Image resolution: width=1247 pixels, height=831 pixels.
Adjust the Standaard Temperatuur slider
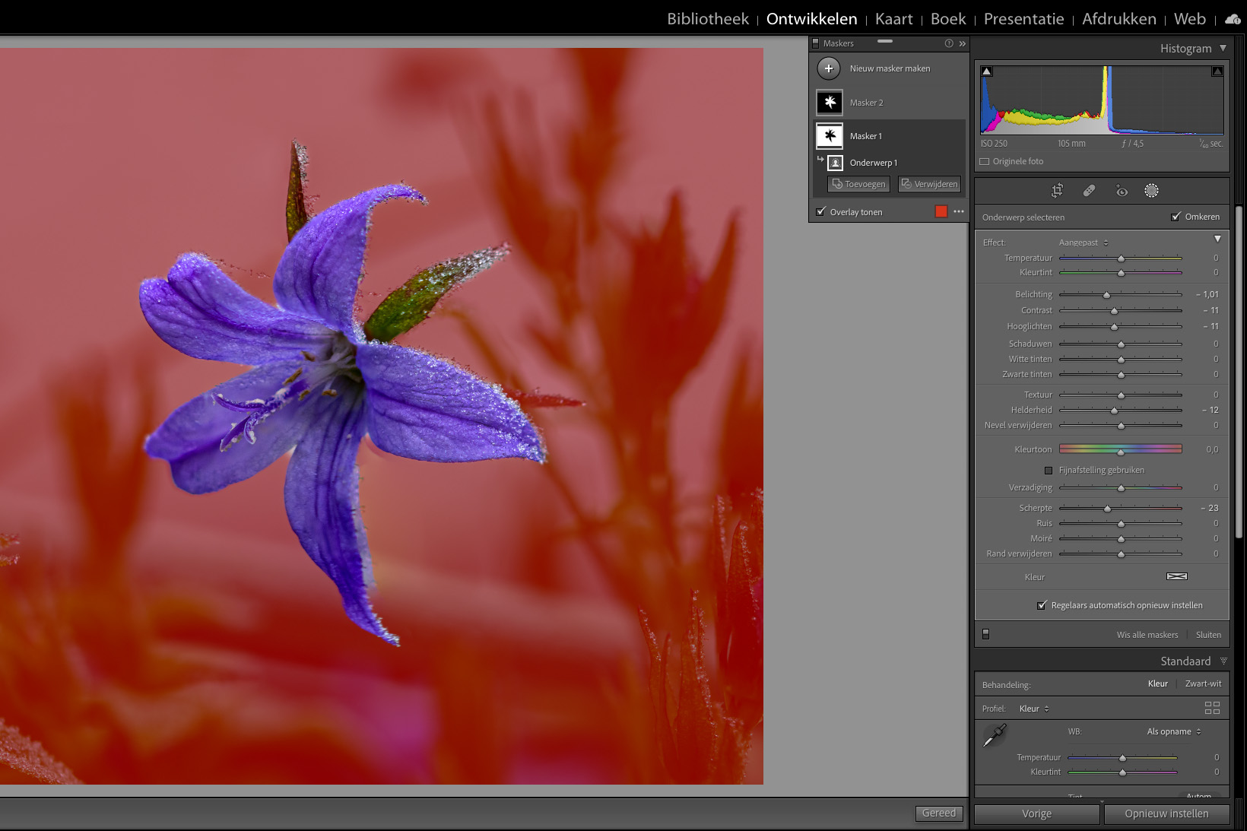[1122, 758]
